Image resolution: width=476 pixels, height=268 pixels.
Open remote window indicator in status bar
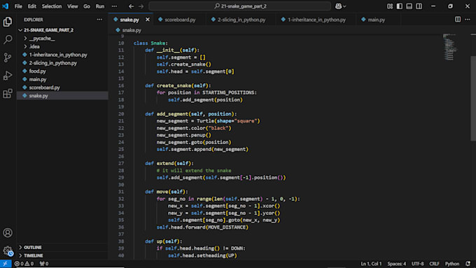coord(6,264)
